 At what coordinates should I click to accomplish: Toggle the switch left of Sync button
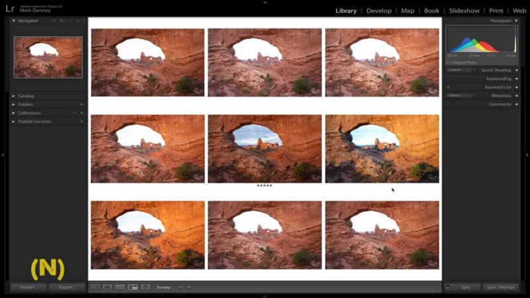coord(448,287)
